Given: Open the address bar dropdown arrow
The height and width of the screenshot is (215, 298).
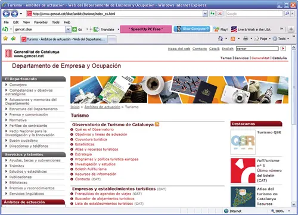Looking at the screenshot, I should tap(205, 14).
